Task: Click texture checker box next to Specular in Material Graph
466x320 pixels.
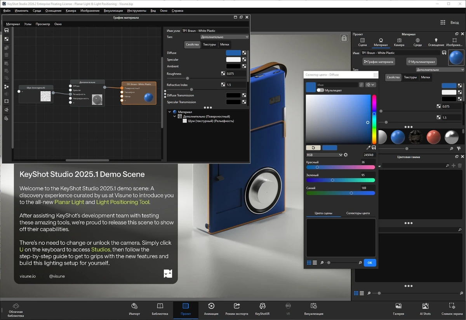Action: [x=244, y=59]
